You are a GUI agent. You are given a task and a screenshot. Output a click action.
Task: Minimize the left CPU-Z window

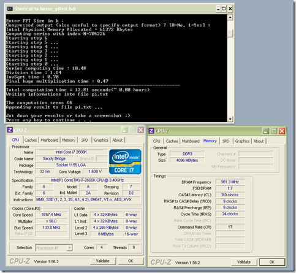coord(124,130)
